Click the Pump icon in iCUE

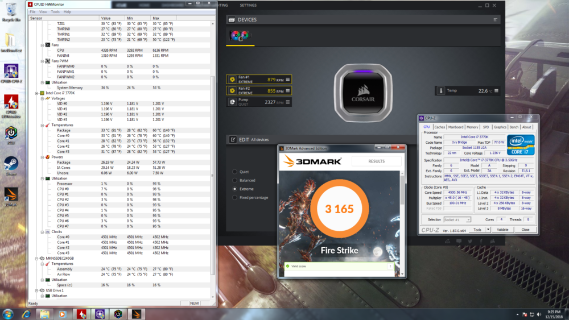pos(232,102)
